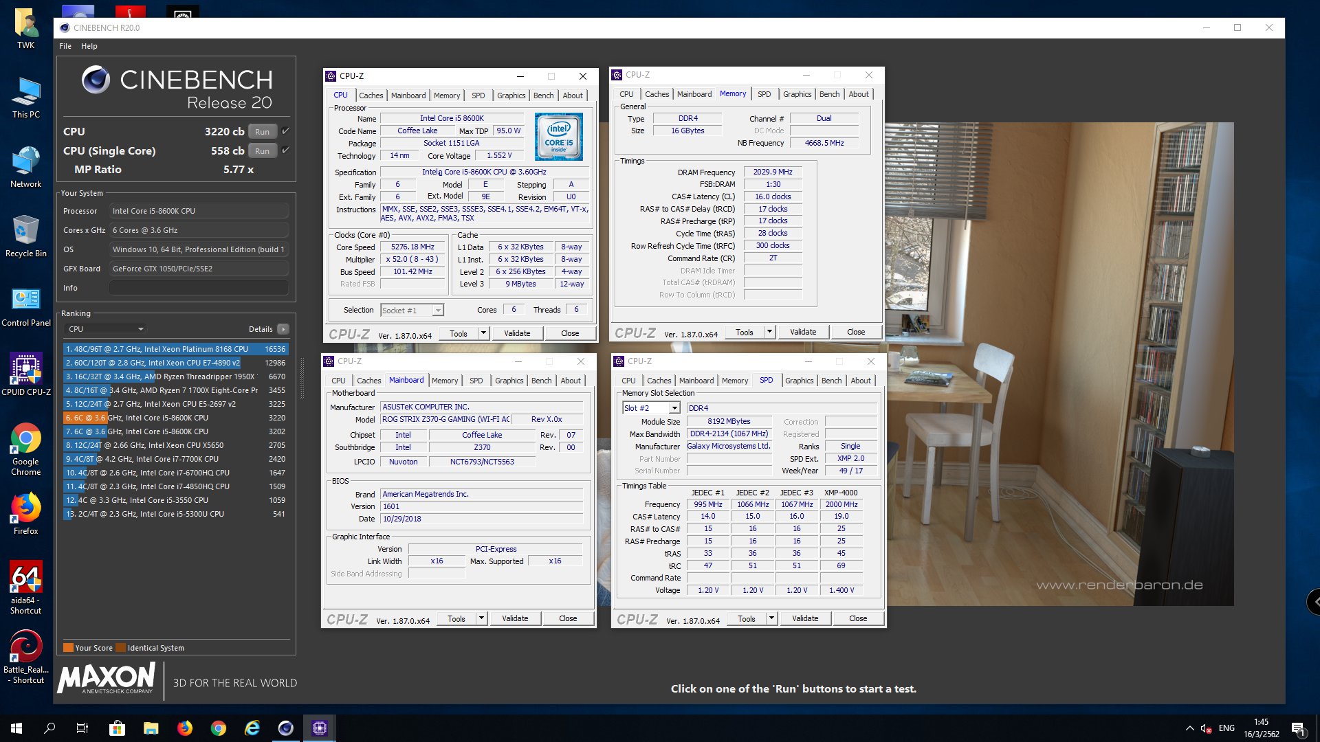The height and width of the screenshot is (742, 1320).
Task: Select ranking row Ryzen Threadripper 1950X
Action: (x=175, y=376)
